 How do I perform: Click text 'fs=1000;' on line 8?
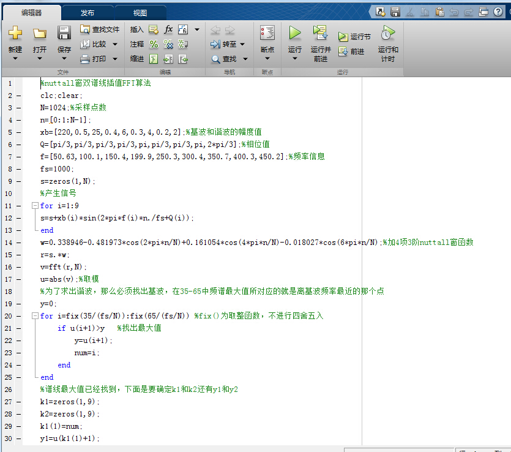(57, 169)
